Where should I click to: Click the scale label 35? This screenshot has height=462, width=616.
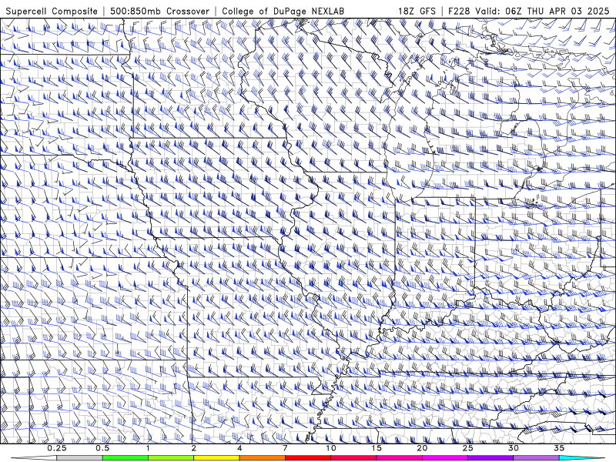click(x=559, y=448)
